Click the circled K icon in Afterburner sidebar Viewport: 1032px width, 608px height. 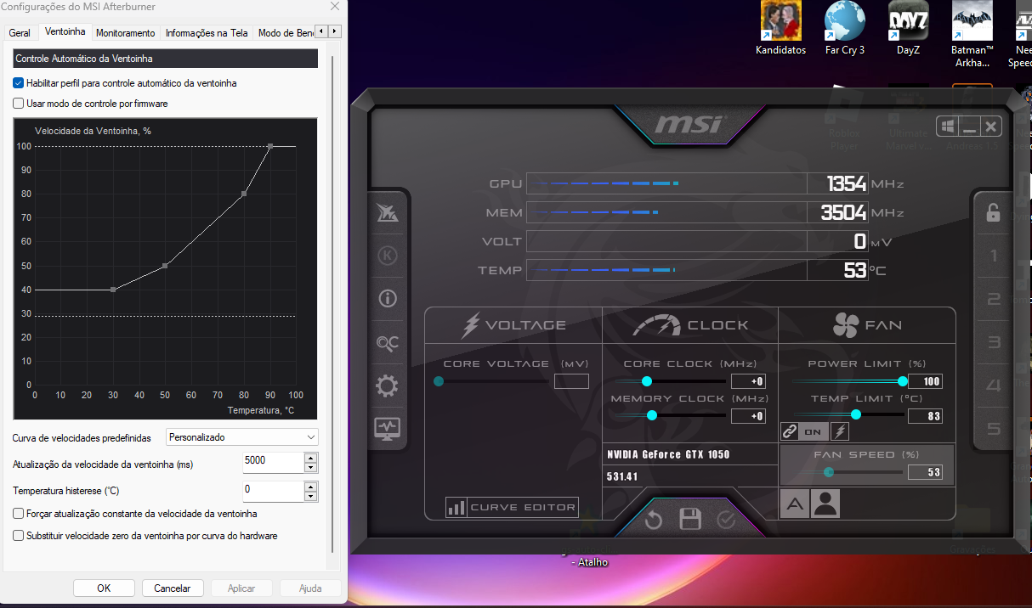(388, 256)
